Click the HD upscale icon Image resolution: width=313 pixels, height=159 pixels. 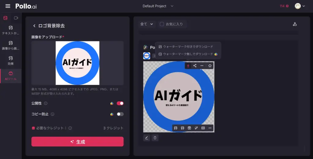pyautogui.click(x=203, y=128)
